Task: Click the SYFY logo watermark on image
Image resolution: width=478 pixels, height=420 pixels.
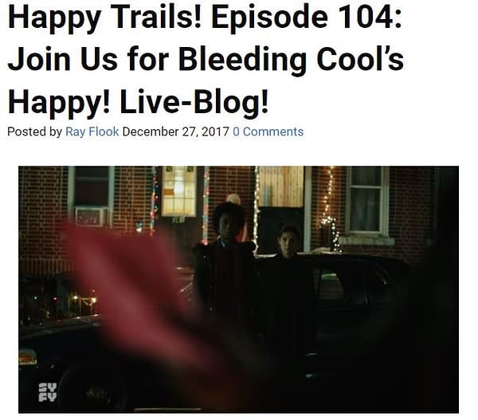Action: pyautogui.click(x=47, y=393)
